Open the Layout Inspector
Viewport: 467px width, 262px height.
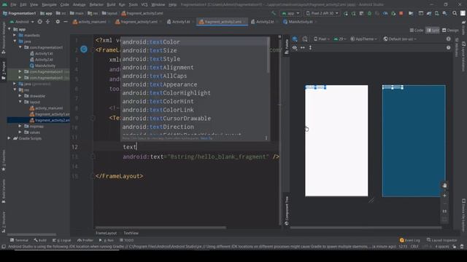[442, 240]
